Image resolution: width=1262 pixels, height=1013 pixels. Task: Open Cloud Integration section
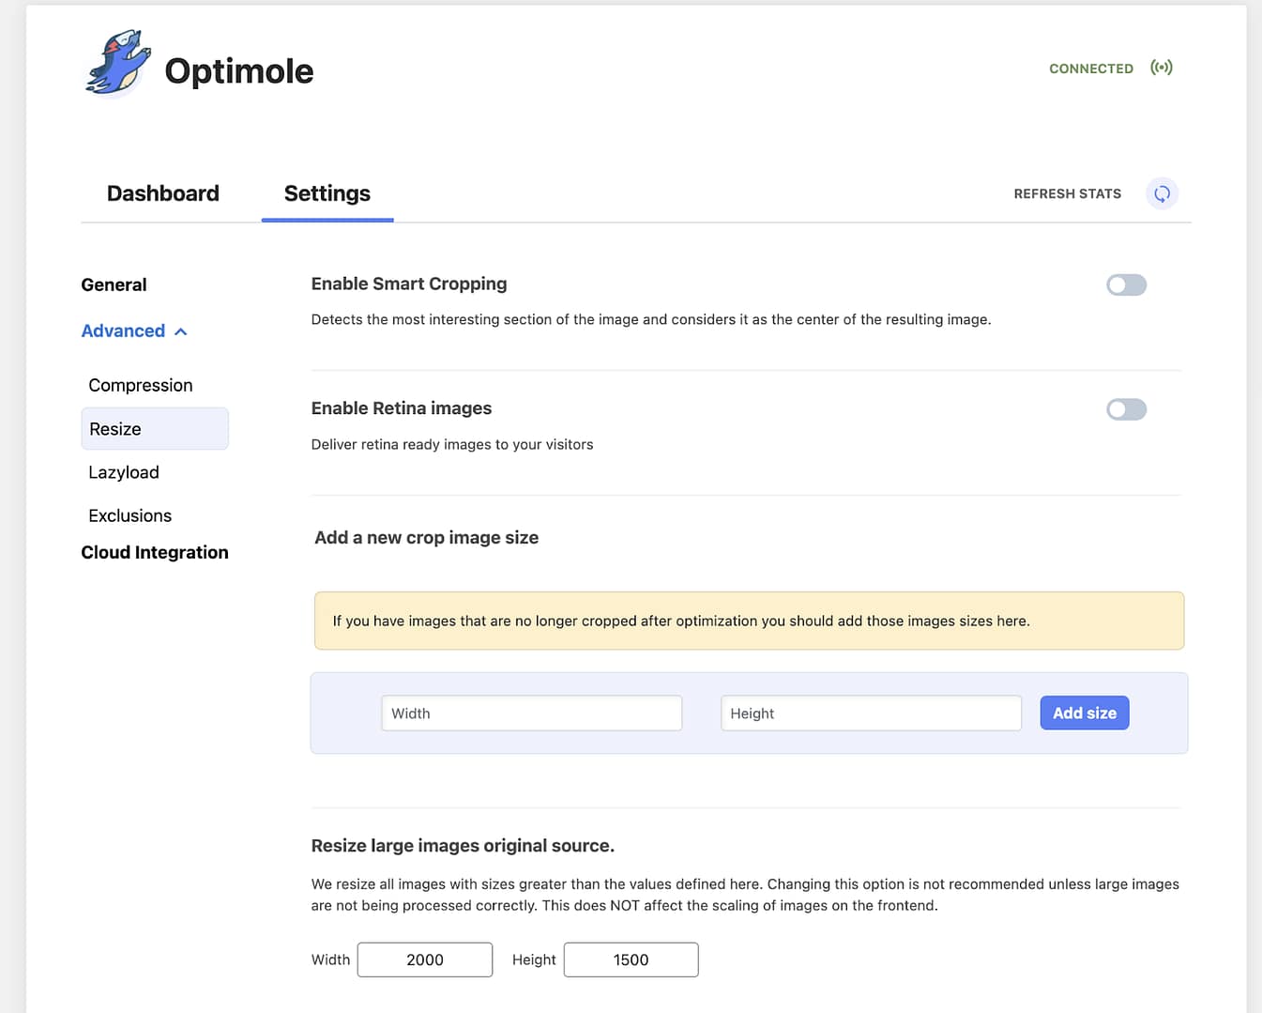coord(155,552)
